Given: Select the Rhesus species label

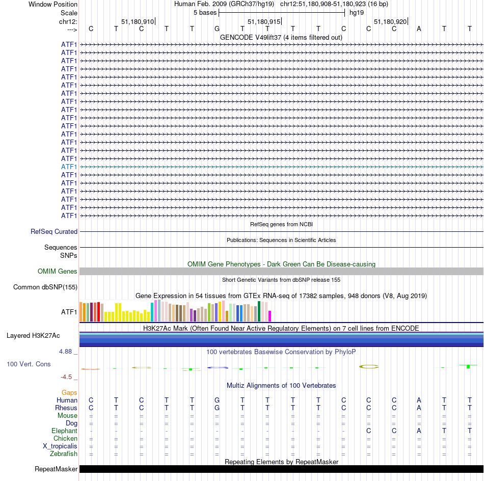Looking at the screenshot, I should click(x=66, y=408).
